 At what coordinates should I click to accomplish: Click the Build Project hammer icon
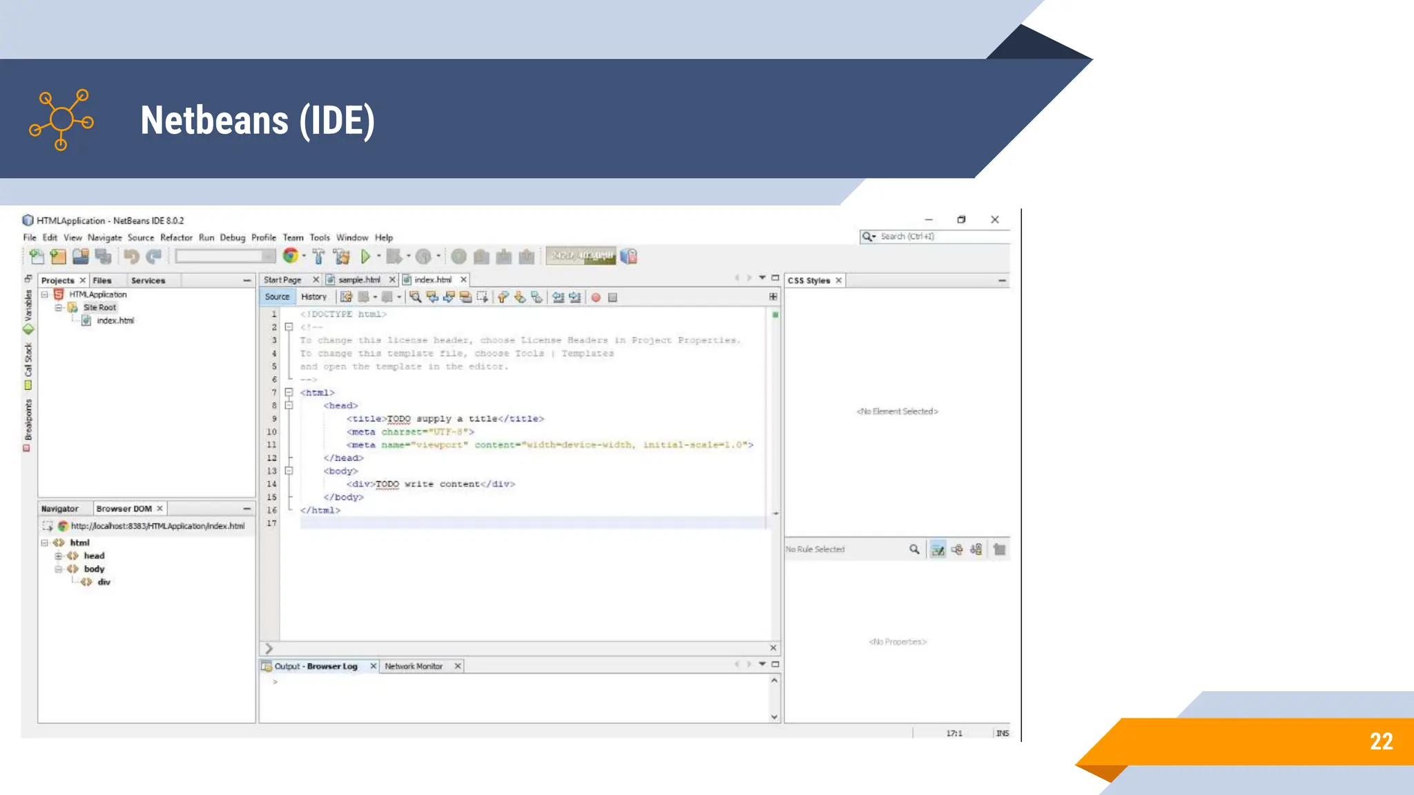pos(318,257)
